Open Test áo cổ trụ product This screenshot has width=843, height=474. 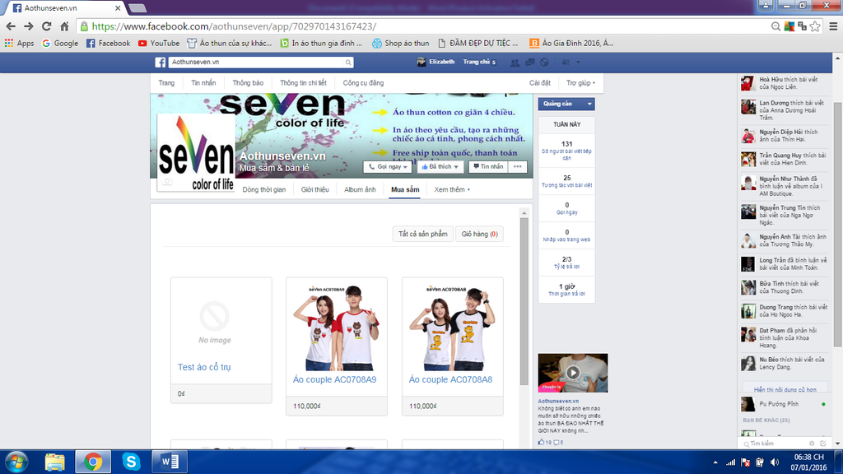[x=204, y=367]
